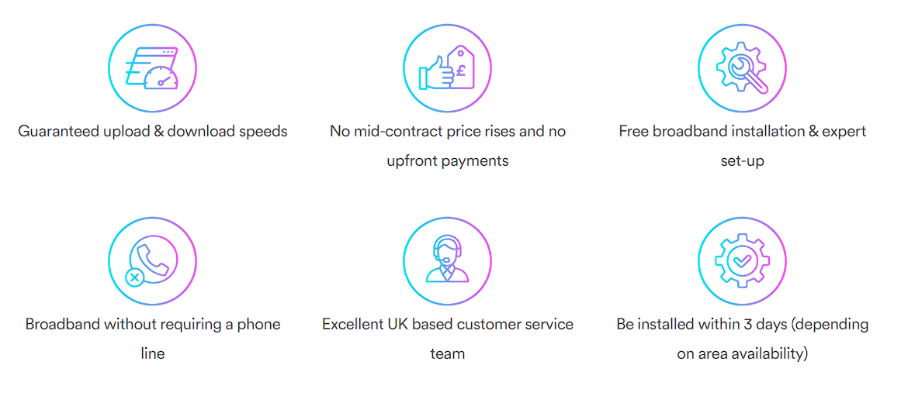Click the small X badge beside the phone
The image size is (901, 396).
pyautogui.click(x=134, y=279)
